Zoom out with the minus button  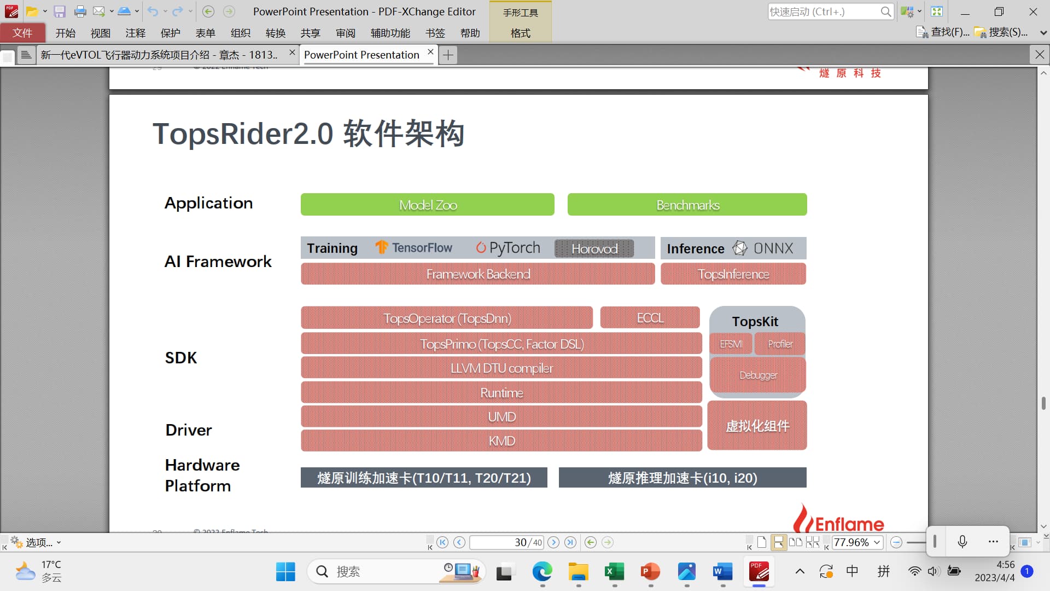point(896,542)
